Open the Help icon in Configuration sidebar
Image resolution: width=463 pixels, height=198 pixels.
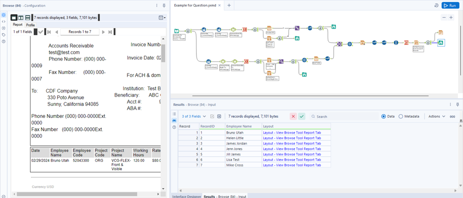coord(4,41)
